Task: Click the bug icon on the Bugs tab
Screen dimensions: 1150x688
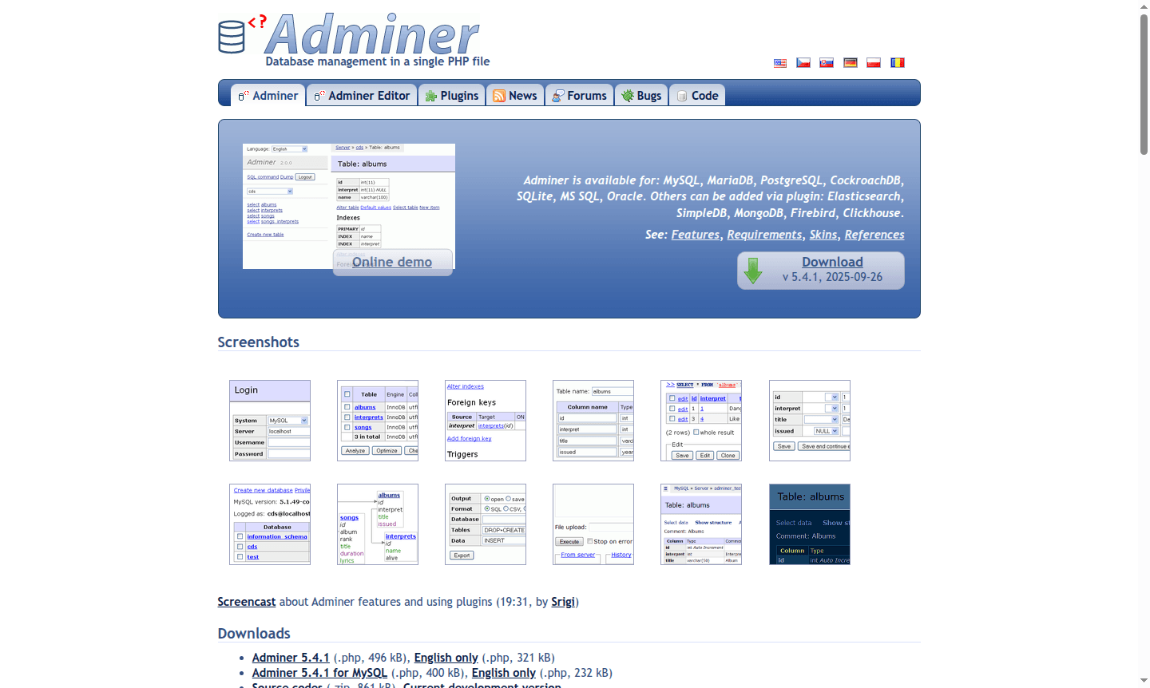Action: [x=628, y=95]
